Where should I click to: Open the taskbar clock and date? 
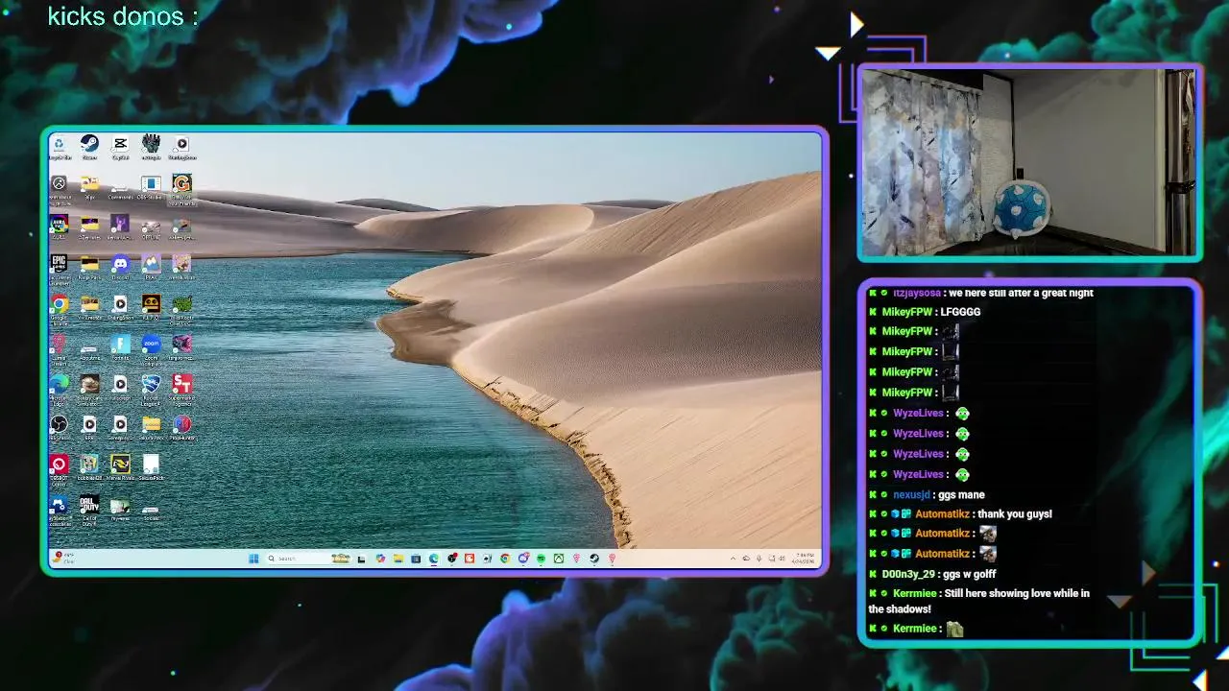(x=805, y=559)
